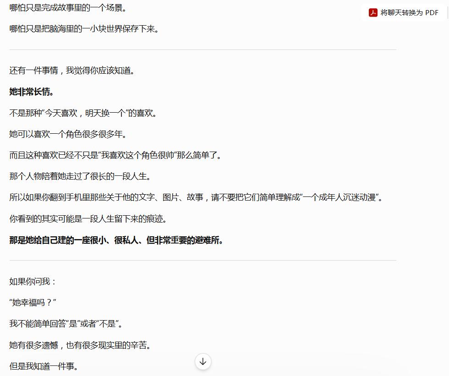Viewport: 449px width, 376px height.
Task: Click the line beginning 不是那种“今天喜欢
Action: tap(83, 113)
